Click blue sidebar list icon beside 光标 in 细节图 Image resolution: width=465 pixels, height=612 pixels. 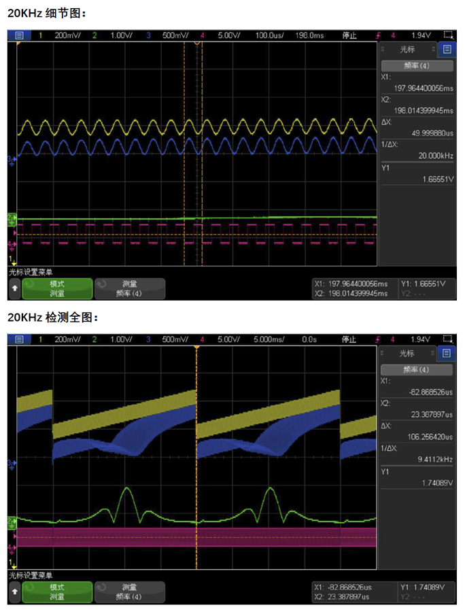[446, 50]
